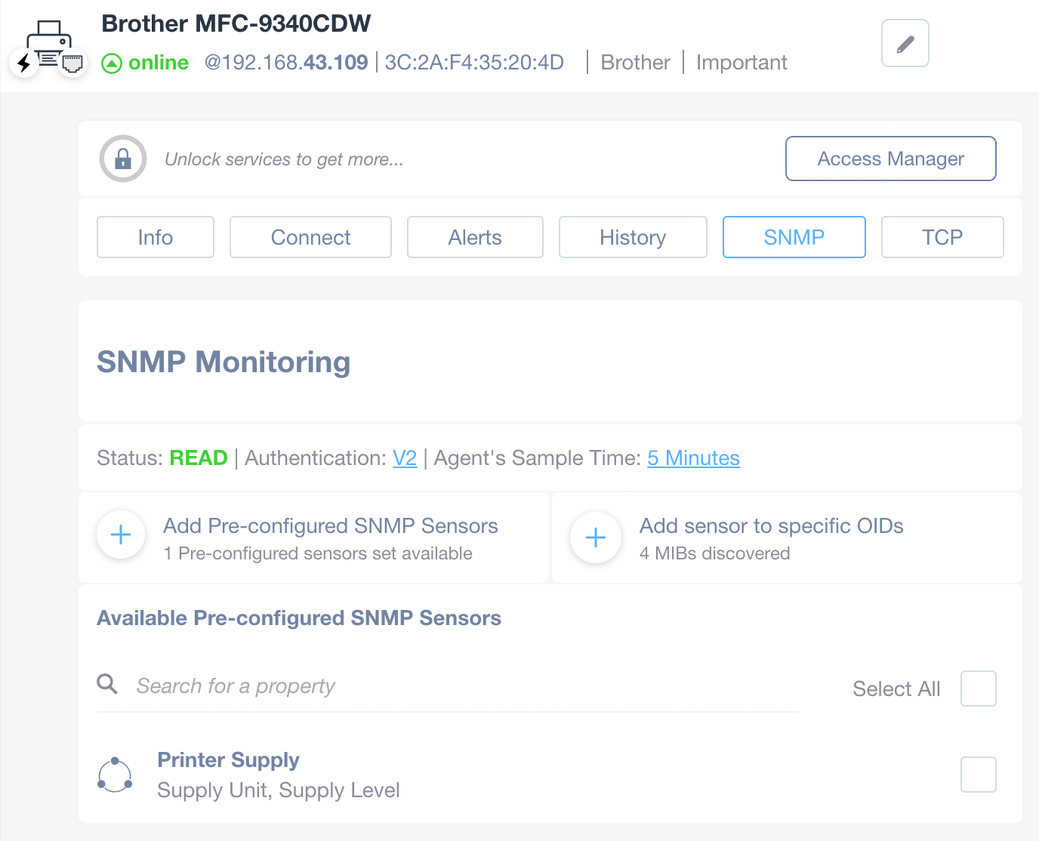1039x841 pixels.
Task: Open Access Manager
Action: [890, 159]
